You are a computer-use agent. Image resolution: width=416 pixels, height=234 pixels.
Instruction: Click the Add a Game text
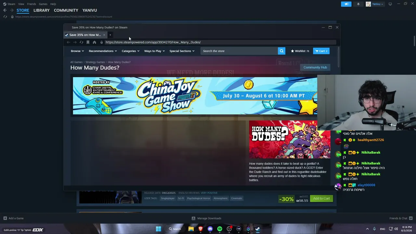(16, 218)
